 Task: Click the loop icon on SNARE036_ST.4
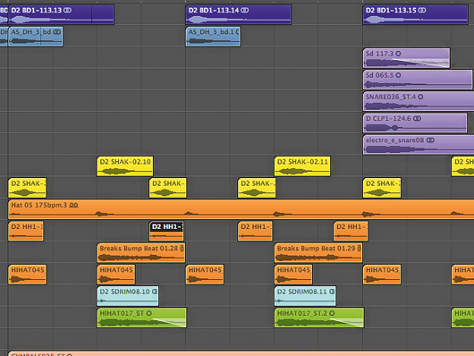coord(420,97)
